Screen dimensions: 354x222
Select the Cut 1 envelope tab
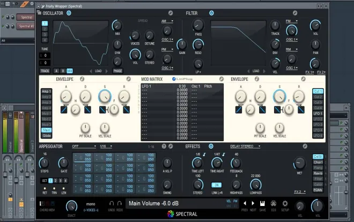318,91
